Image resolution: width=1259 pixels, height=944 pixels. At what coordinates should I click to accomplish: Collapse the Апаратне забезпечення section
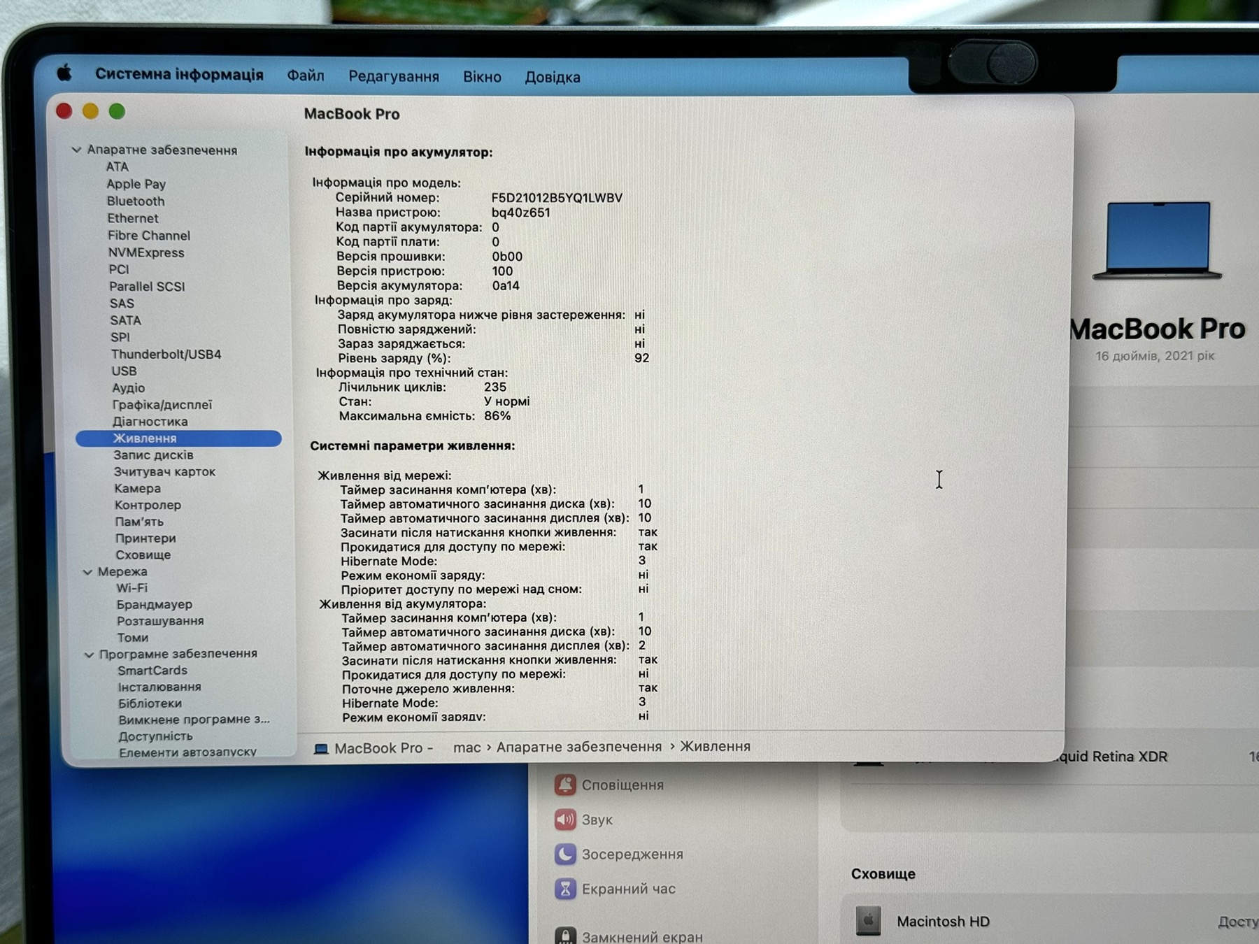point(77,150)
